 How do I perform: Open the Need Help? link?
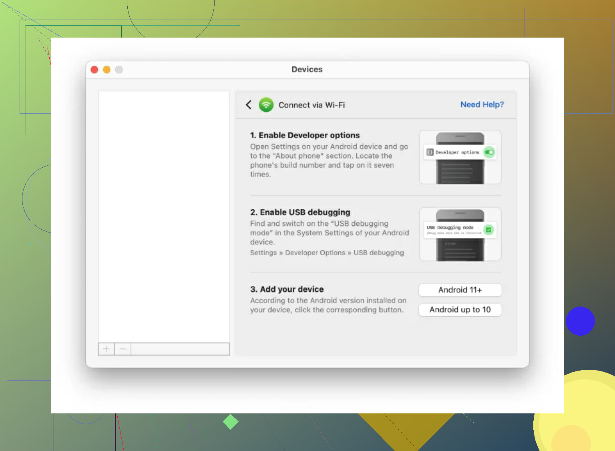pyautogui.click(x=482, y=104)
